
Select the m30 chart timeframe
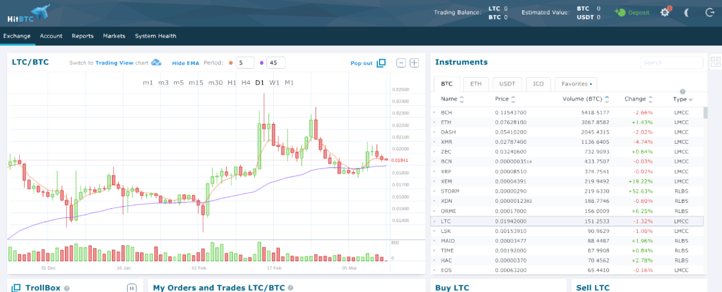click(x=215, y=82)
